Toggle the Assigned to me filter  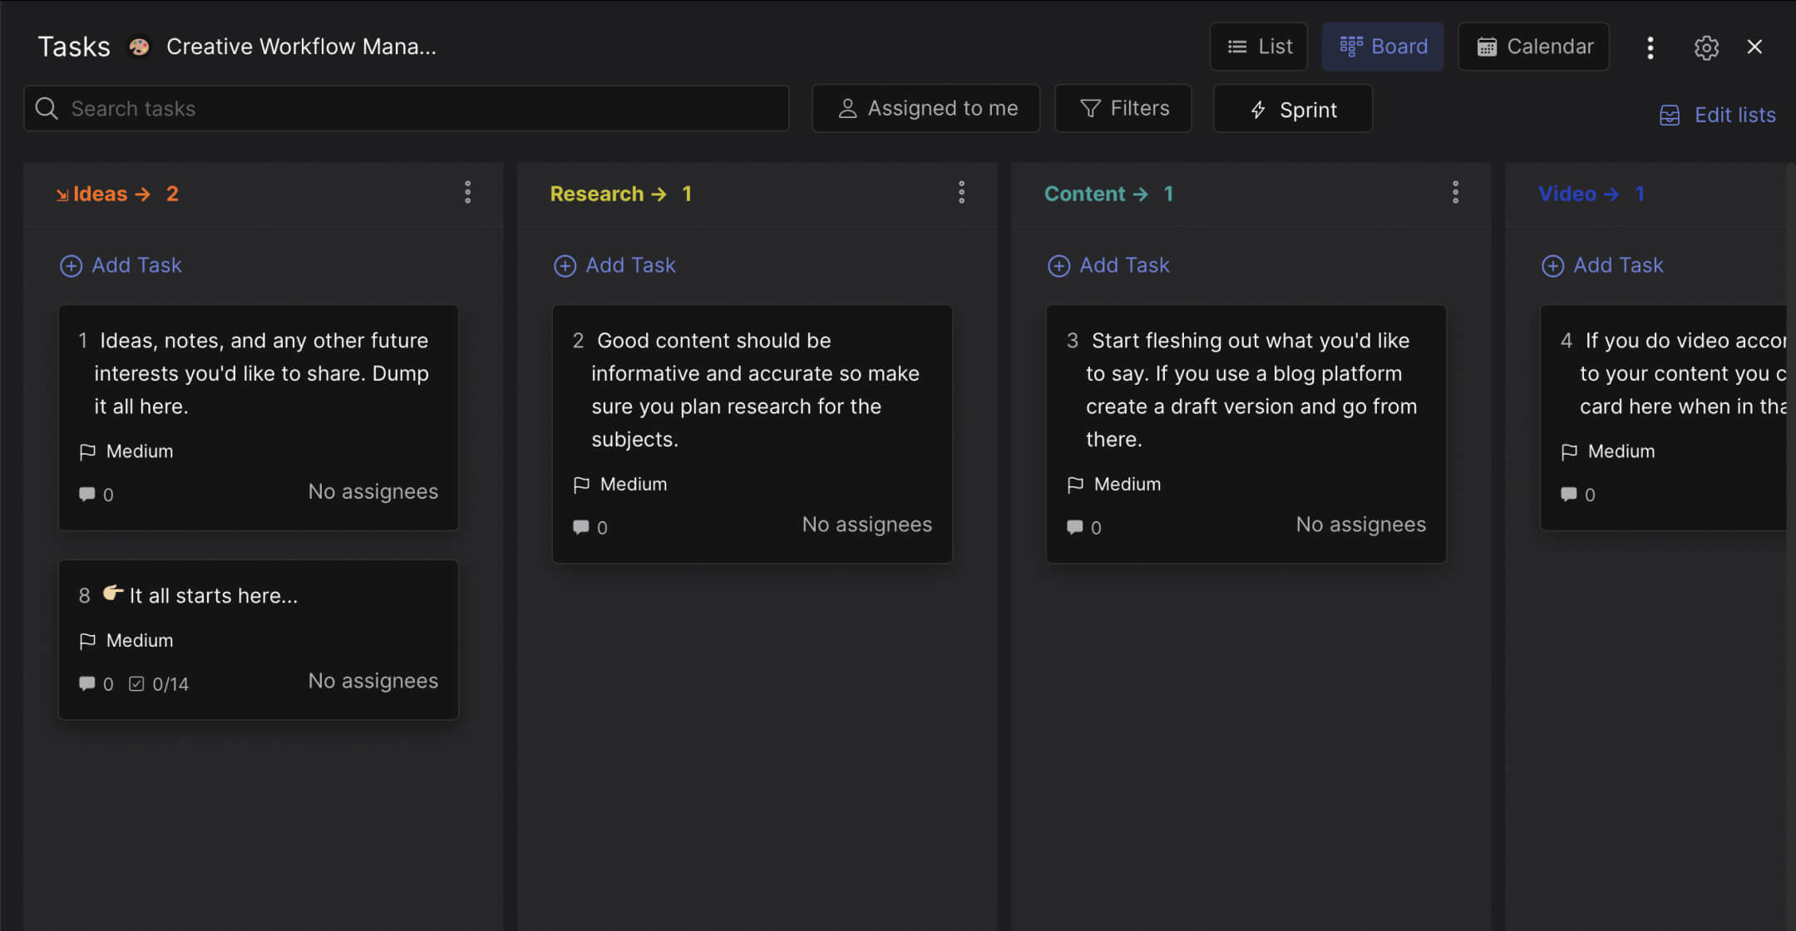(x=925, y=108)
